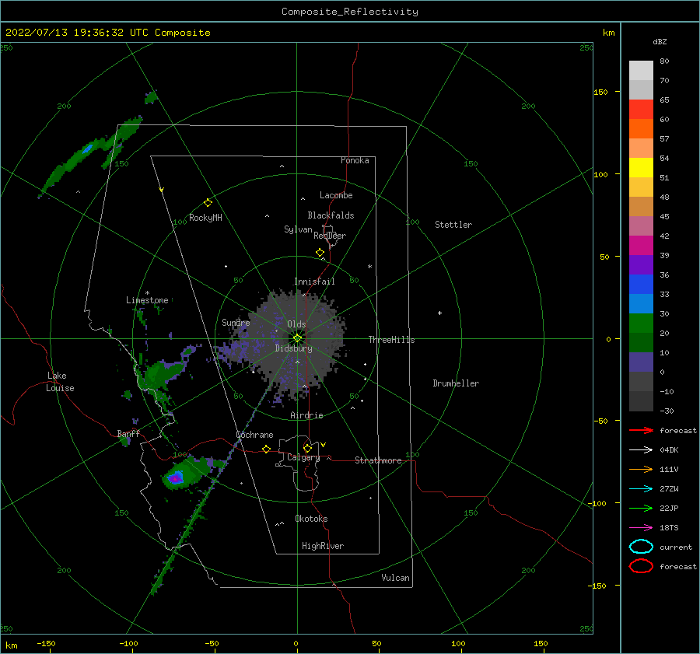Pick the bright green 20-30 dBZ swatch
This screenshot has height=654, width=700.
(x=641, y=324)
